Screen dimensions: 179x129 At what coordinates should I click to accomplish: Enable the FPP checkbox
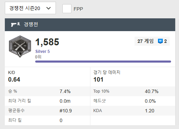pos(67,9)
